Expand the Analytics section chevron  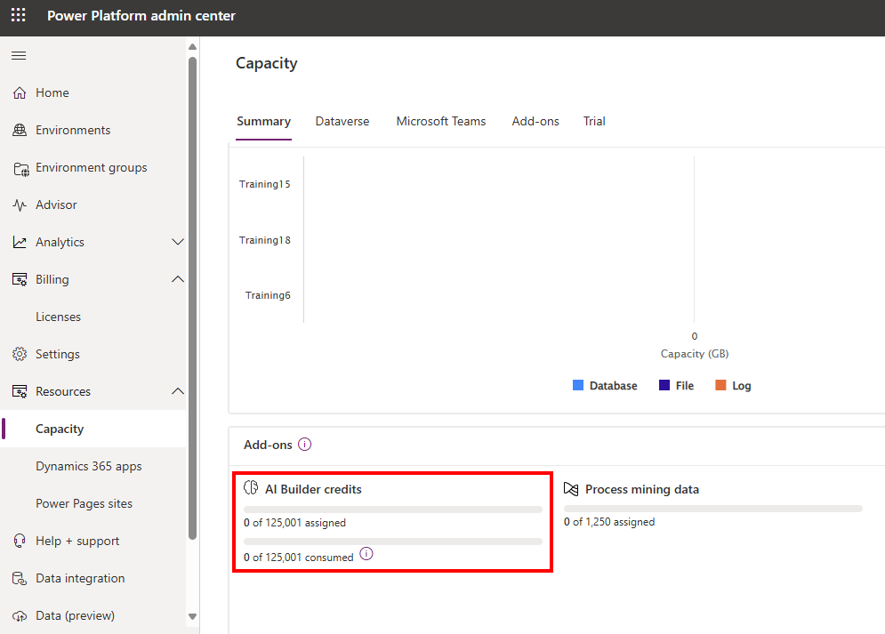[x=178, y=242]
